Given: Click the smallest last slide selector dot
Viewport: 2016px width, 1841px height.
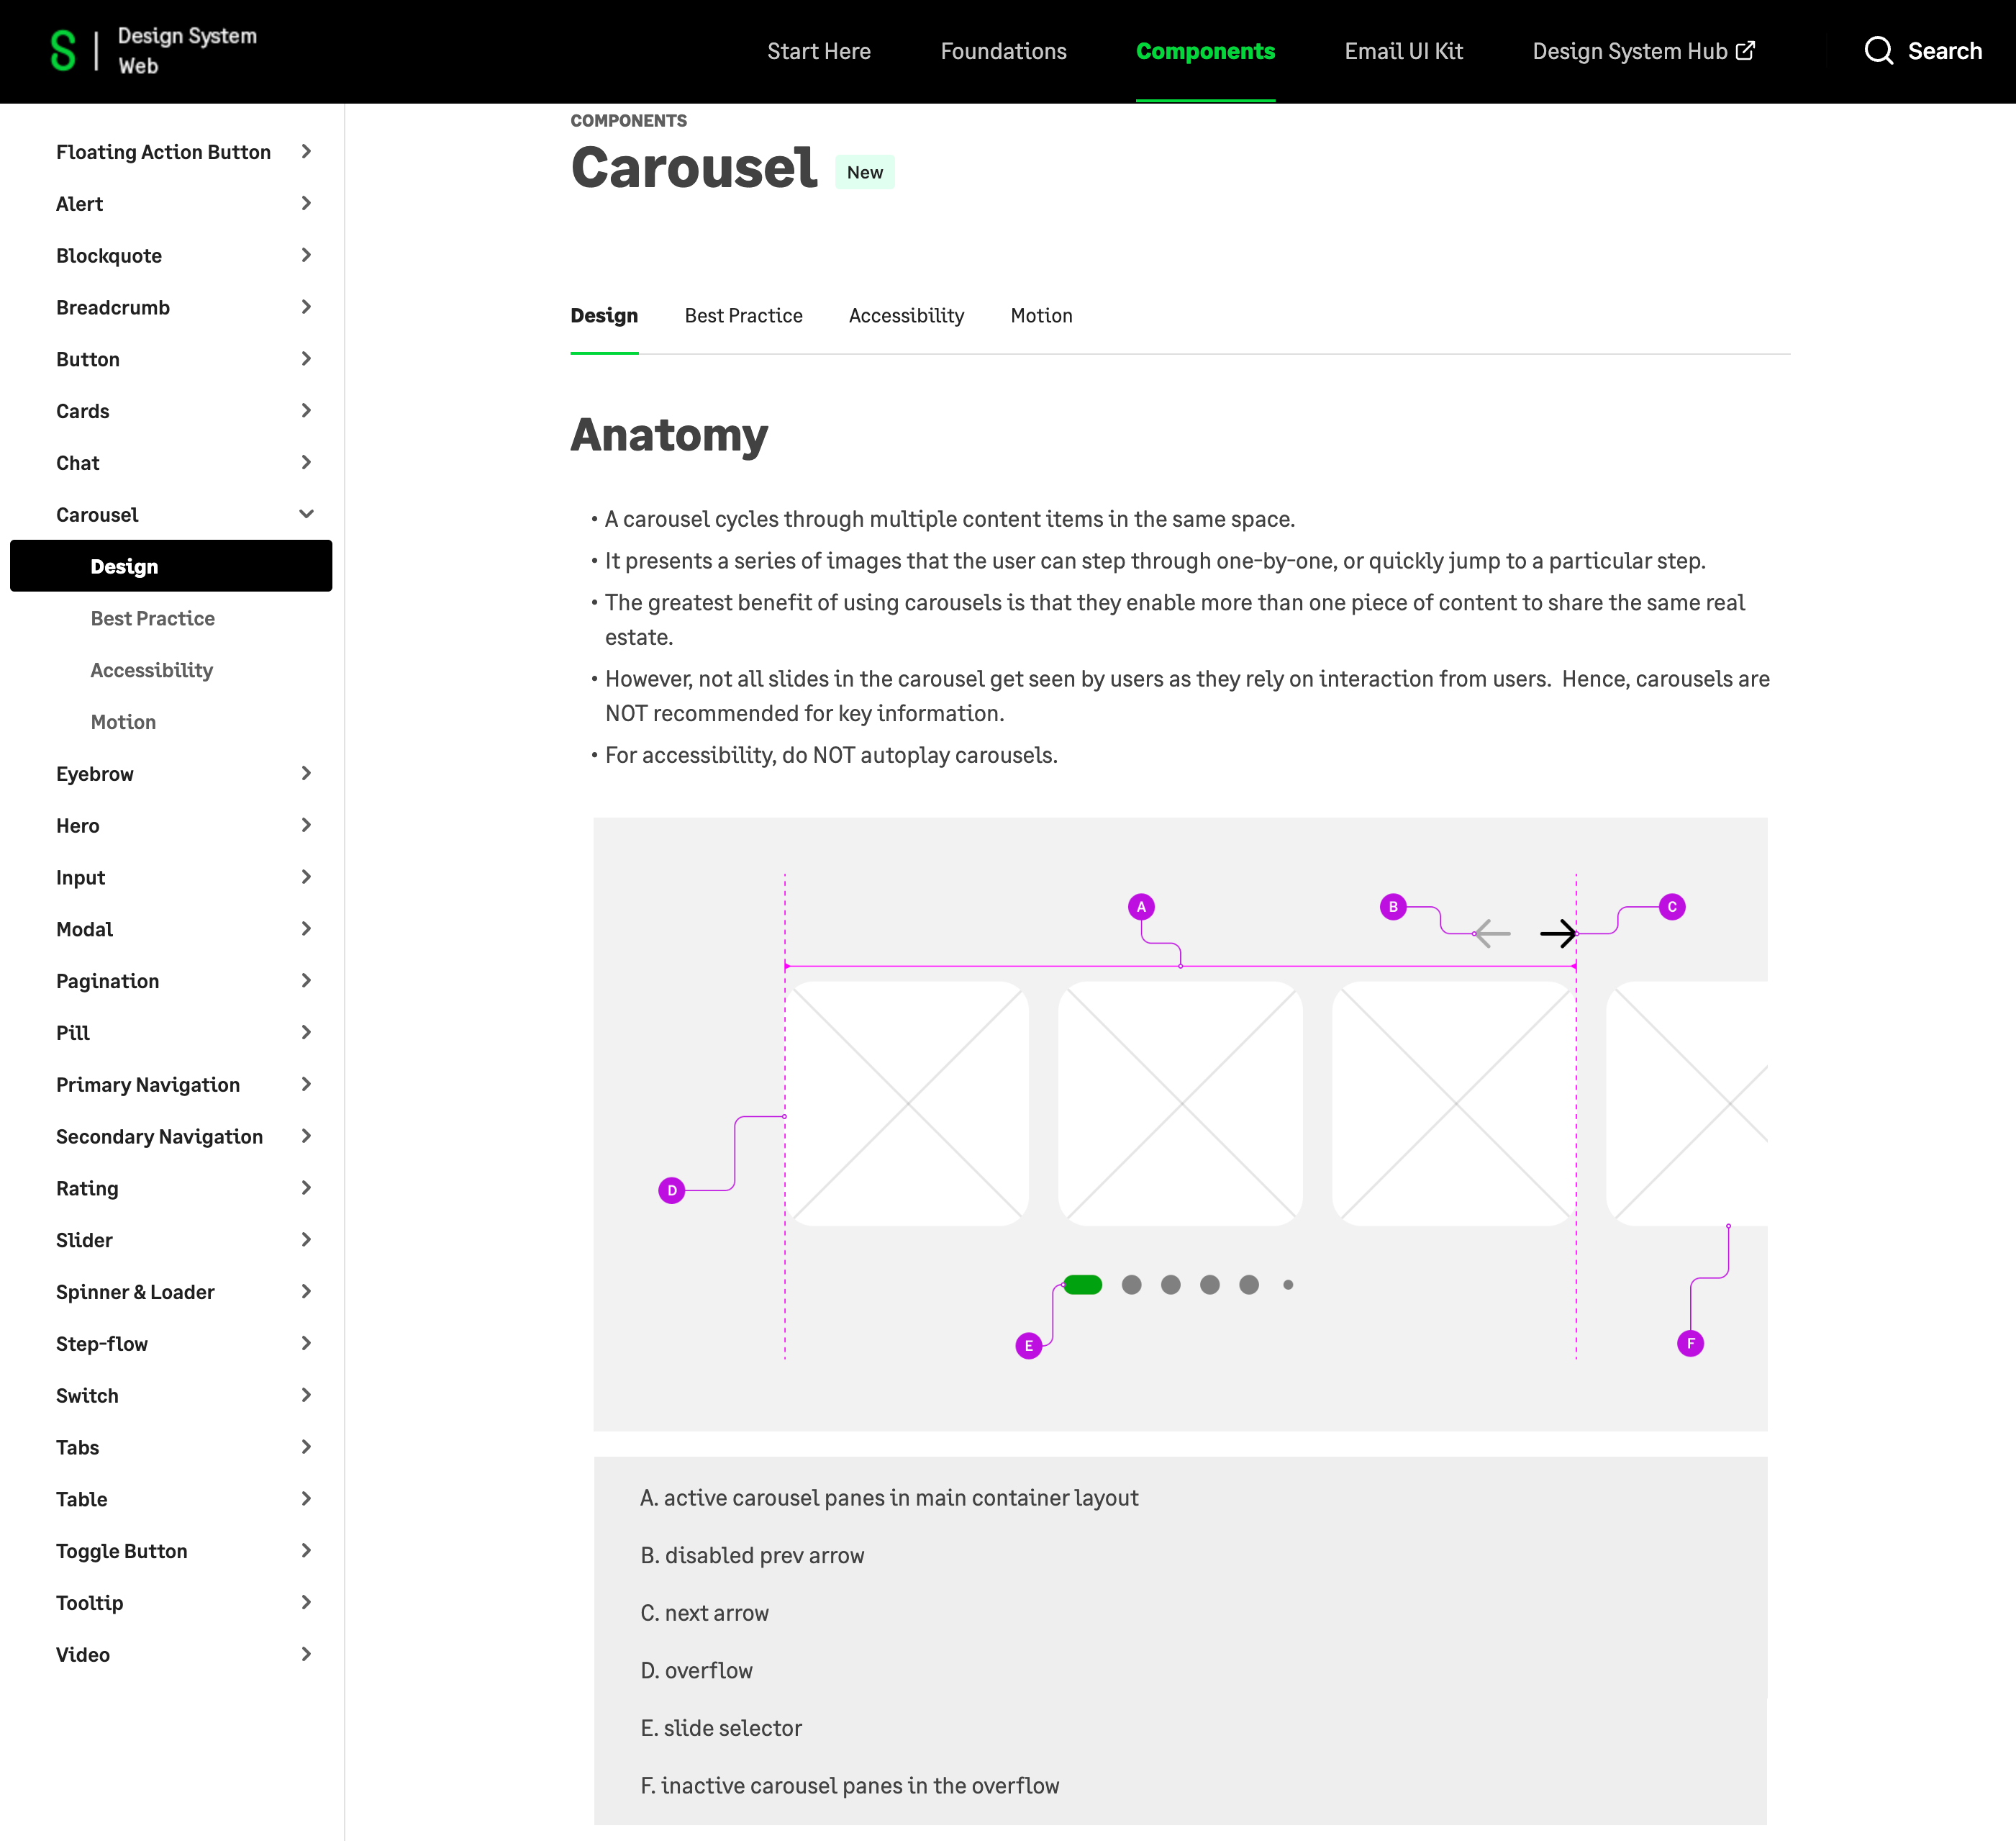Looking at the screenshot, I should coord(1288,1285).
